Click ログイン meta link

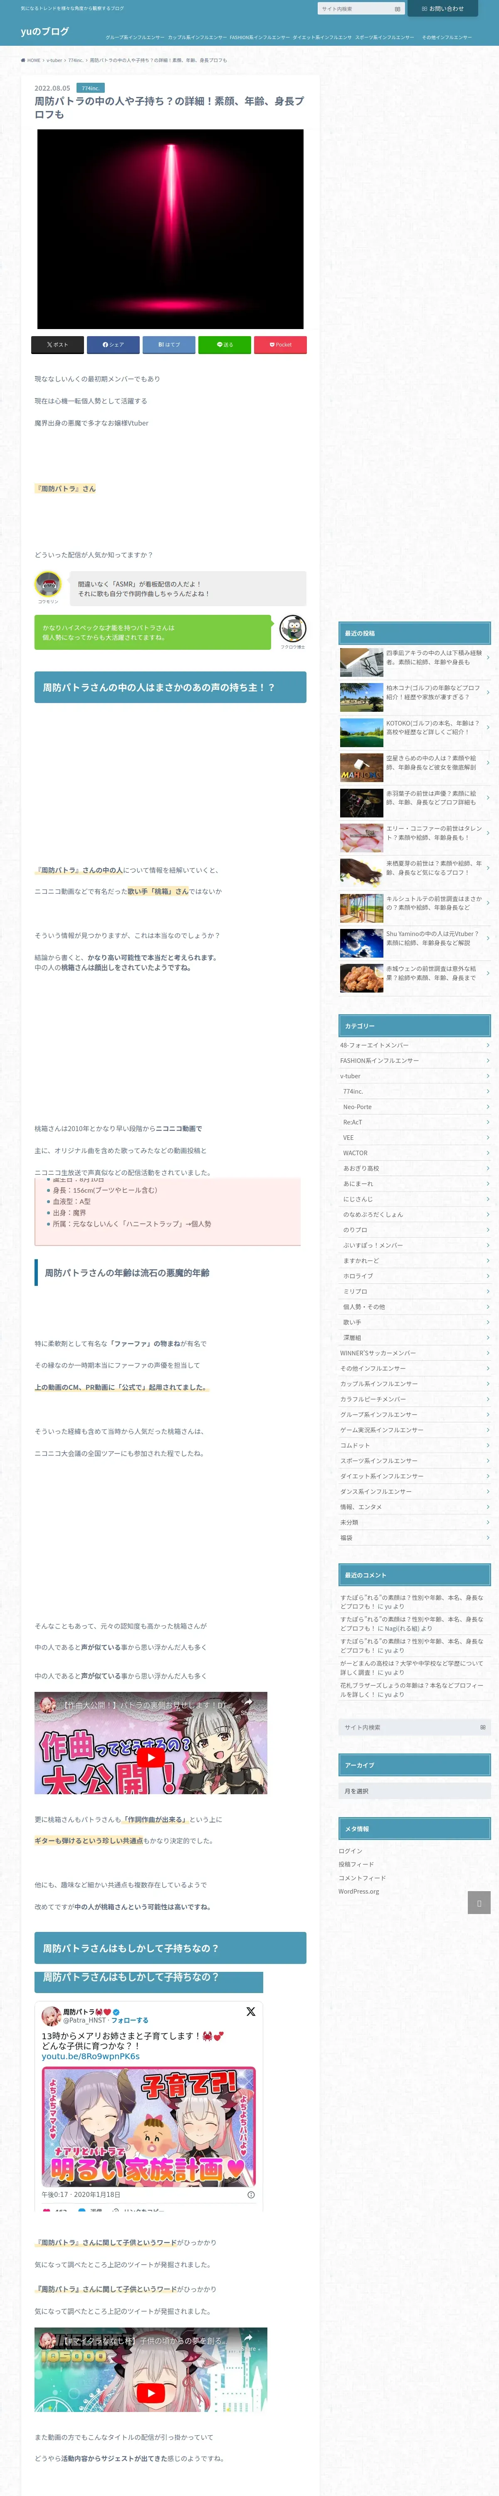point(350,1851)
